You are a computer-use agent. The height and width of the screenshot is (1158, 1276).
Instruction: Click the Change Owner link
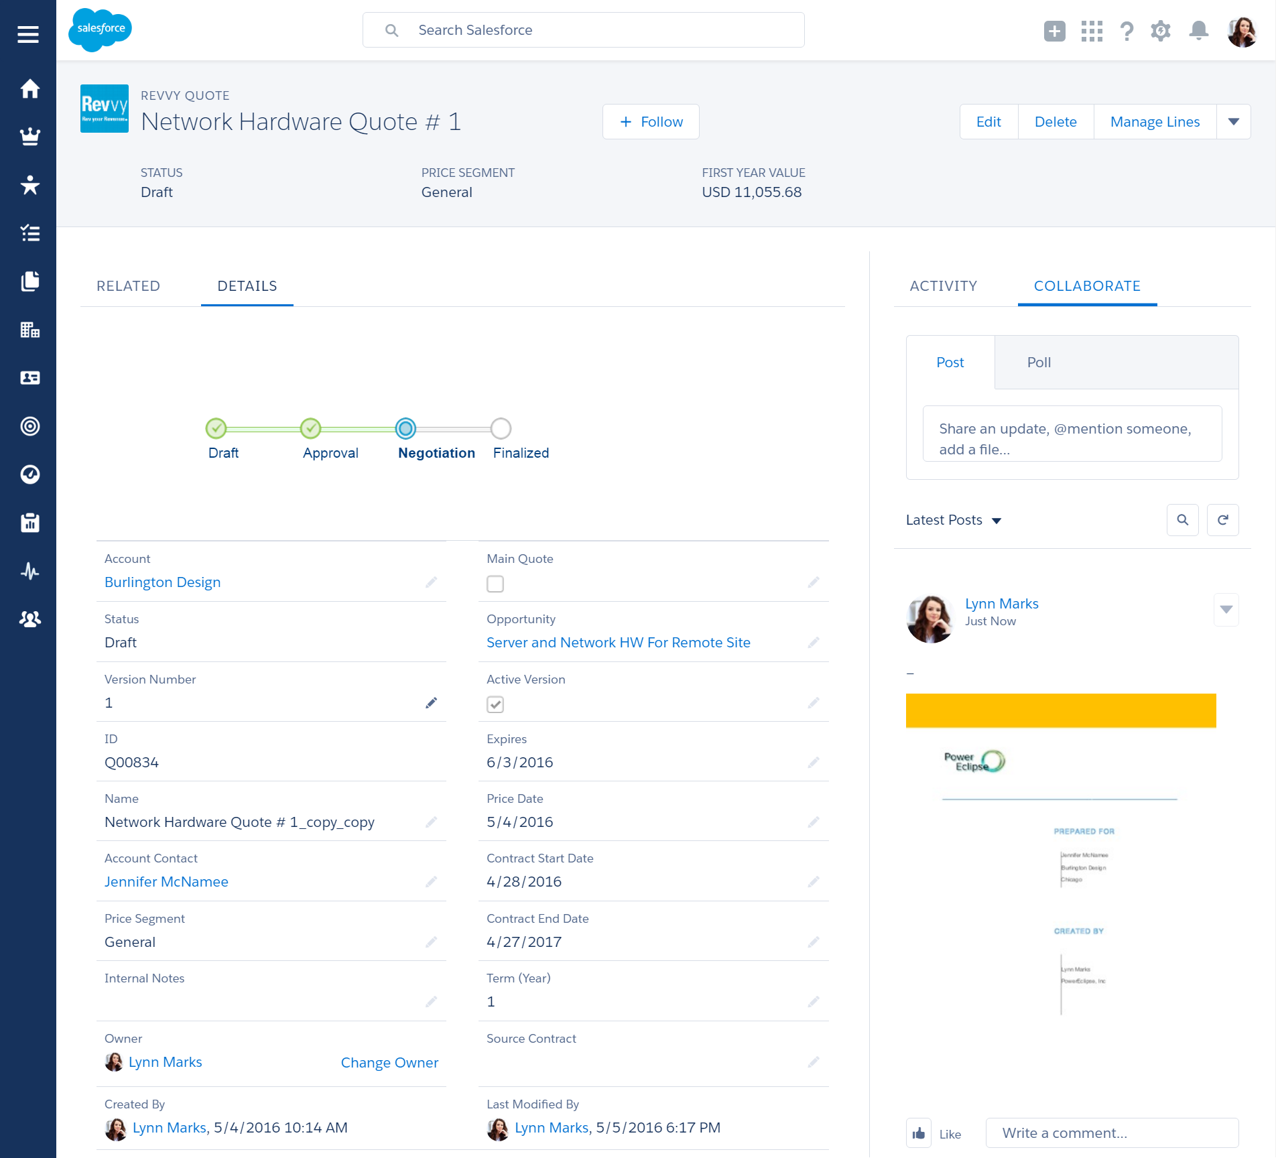coord(389,1063)
